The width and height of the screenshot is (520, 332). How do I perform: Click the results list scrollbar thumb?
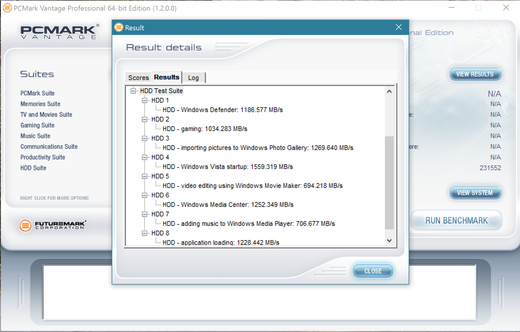pos(389,182)
